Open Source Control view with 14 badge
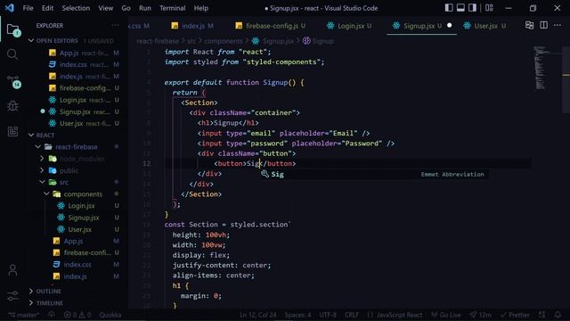Screen dimensions: 570x321 point(13,81)
